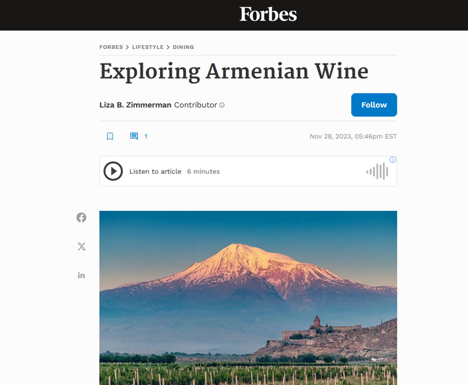This screenshot has width=468, height=385.
Task: Share article on X
Action: click(82, 246)
